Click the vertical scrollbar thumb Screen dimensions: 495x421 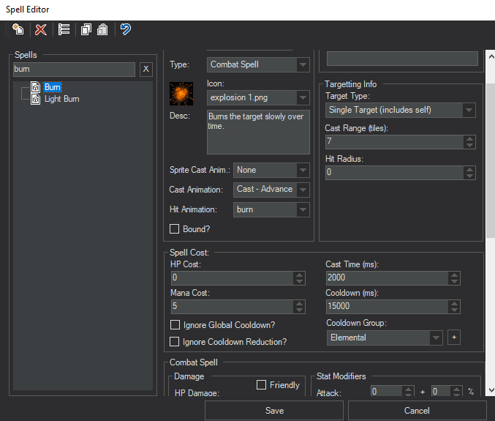click(x=491, y=160)
